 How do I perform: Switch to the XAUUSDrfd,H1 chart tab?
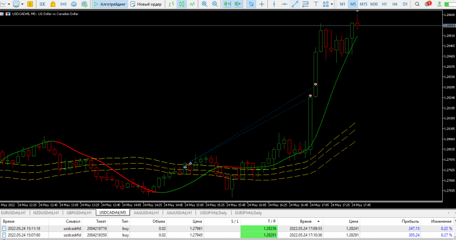(180, 213)
